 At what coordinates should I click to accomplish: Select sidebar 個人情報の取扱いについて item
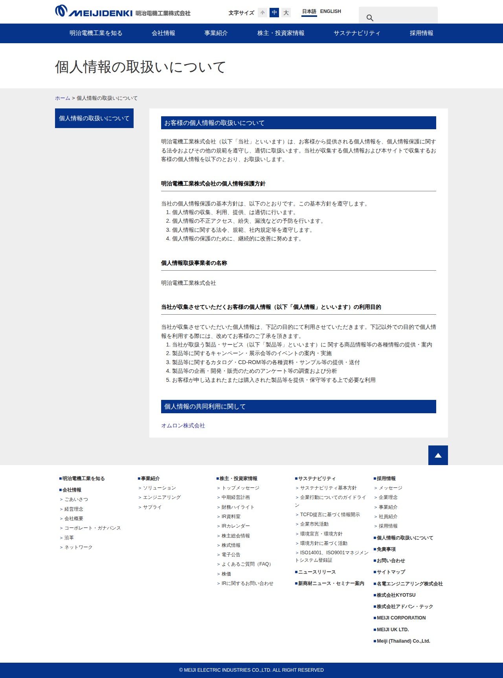pyautogui.click(x=94, y=118)
